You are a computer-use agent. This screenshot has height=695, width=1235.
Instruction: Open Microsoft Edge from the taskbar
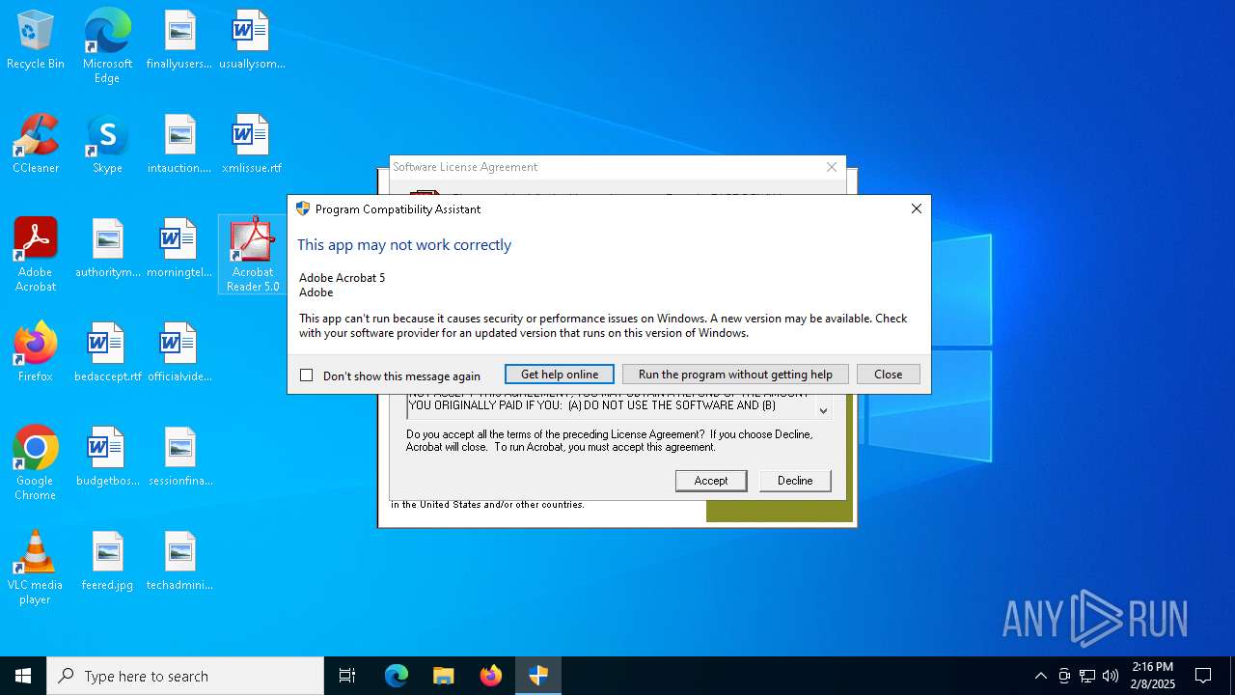(397, 676)
